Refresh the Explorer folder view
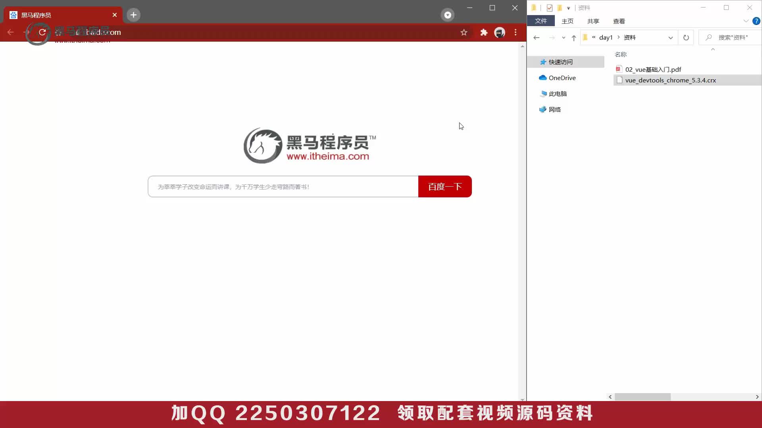This screenshot has width=762, height=428. tap(686, 38)
